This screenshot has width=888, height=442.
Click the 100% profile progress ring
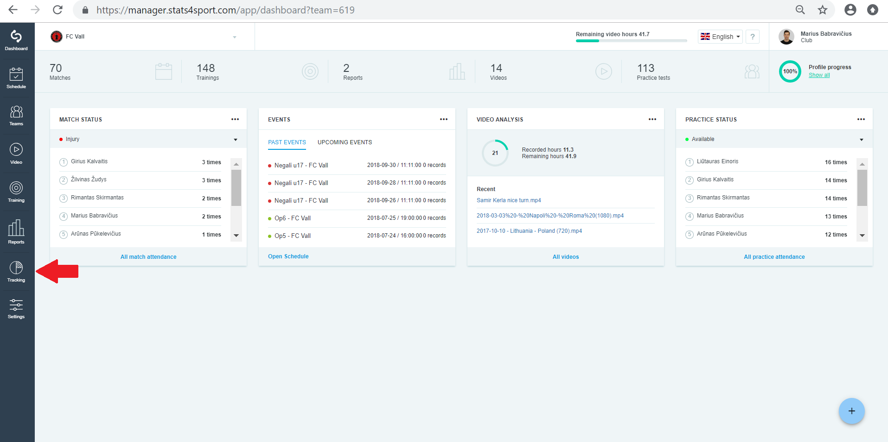pyautogui.click(x=790, y=71)
